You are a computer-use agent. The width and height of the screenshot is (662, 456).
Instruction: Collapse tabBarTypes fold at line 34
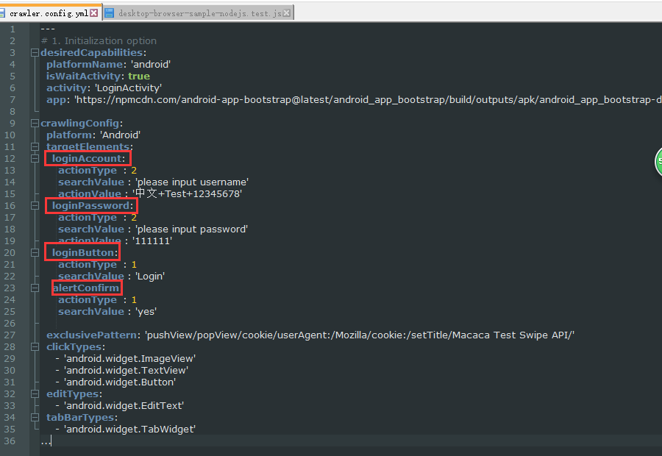tap(35, 418)
